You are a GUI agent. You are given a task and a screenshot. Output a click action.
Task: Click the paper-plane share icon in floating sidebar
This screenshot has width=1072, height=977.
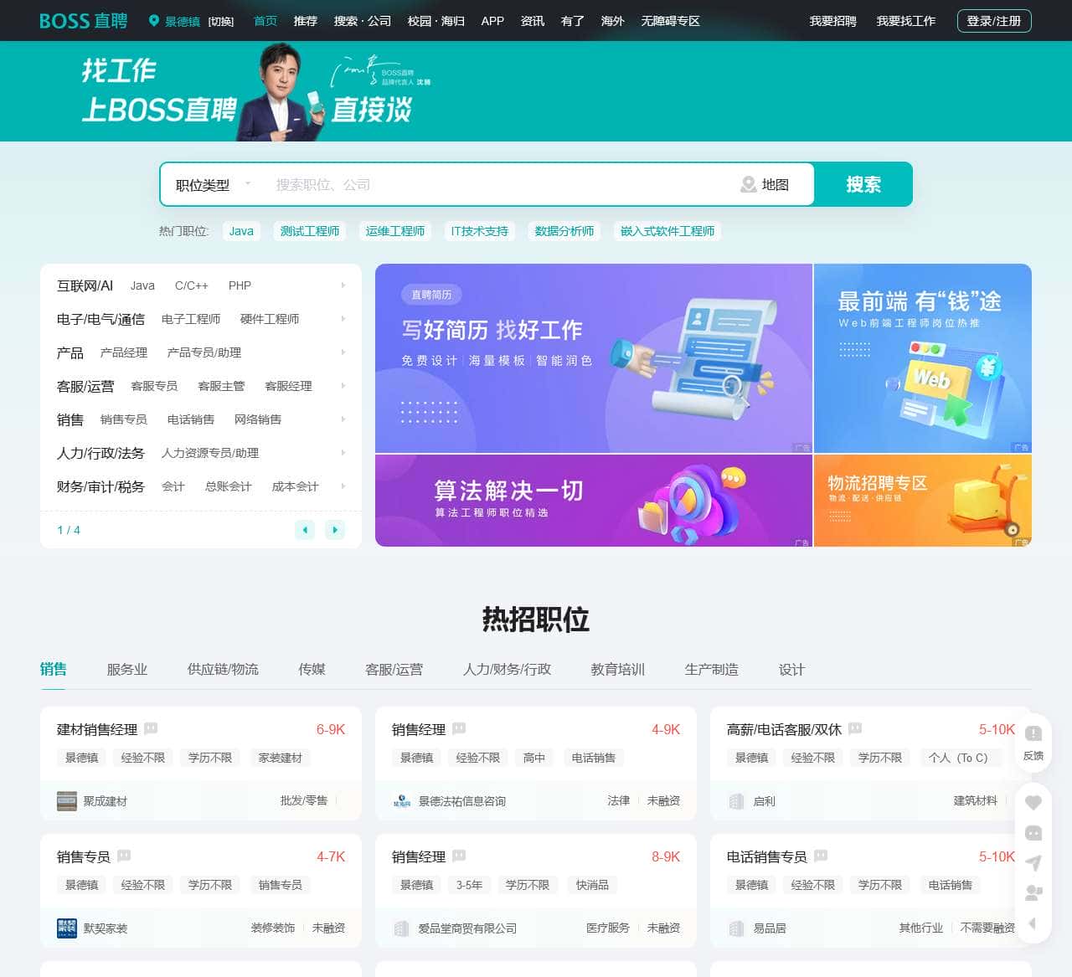pyautogui.click(x=1033, y=861)
